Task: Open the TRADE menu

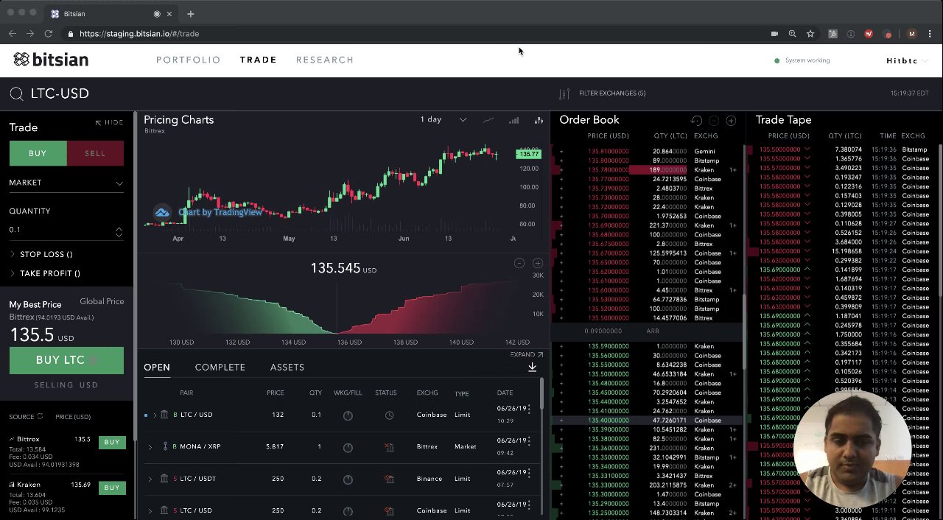Action: (259, 60)
